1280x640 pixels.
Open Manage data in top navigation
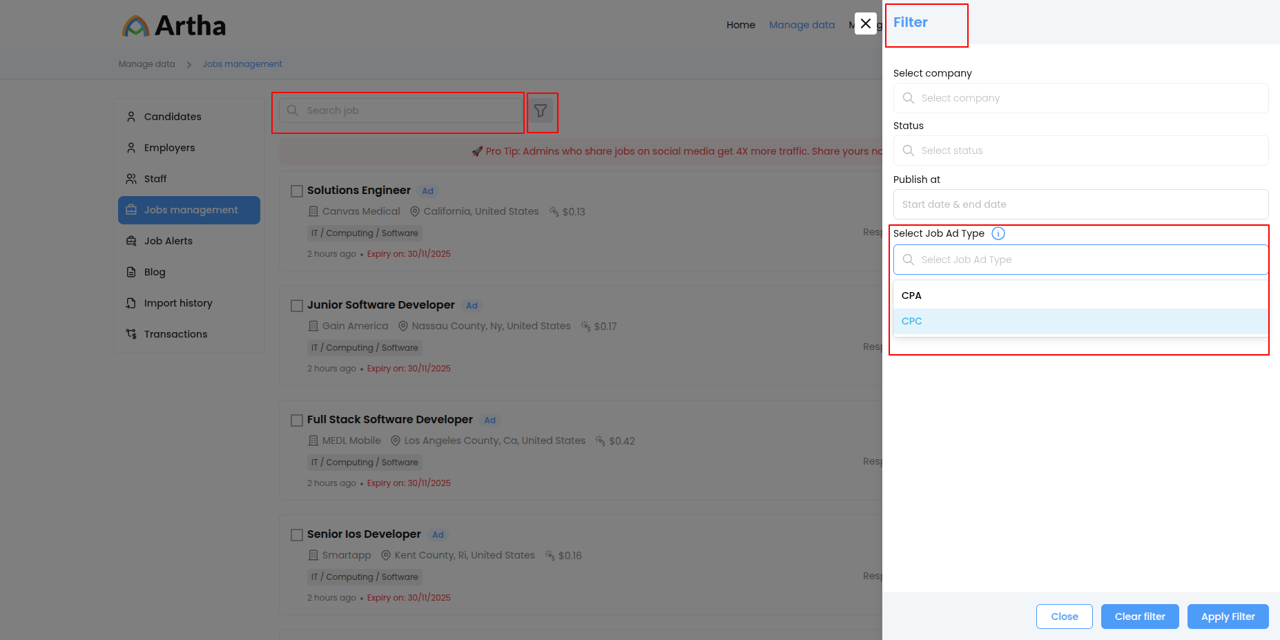pos(802,25)
